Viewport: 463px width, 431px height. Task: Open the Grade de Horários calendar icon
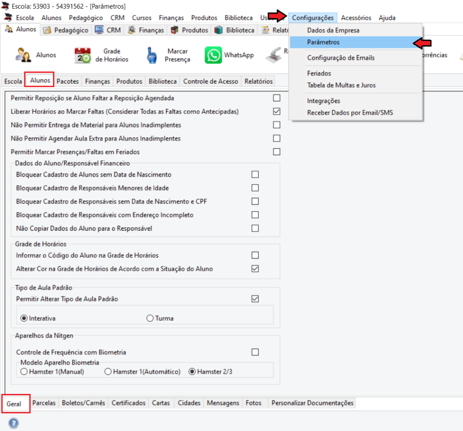pos(82,55)
